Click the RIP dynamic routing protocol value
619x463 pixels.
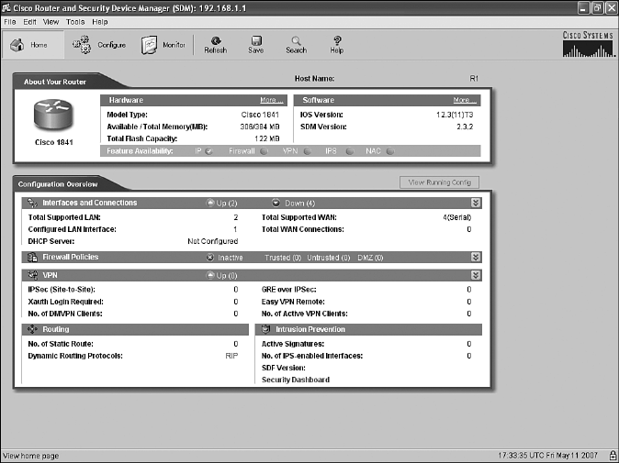[231, 356]
